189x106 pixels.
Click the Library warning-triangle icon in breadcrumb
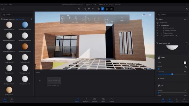[x=1, y=19]
